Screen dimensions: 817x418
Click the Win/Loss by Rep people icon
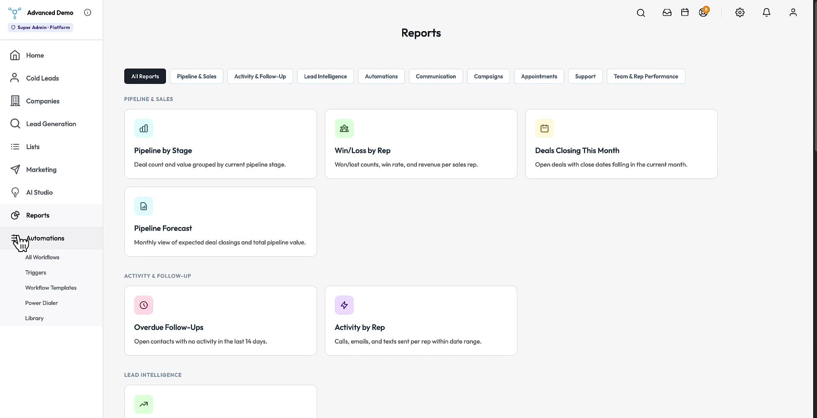tap(344, 129)
